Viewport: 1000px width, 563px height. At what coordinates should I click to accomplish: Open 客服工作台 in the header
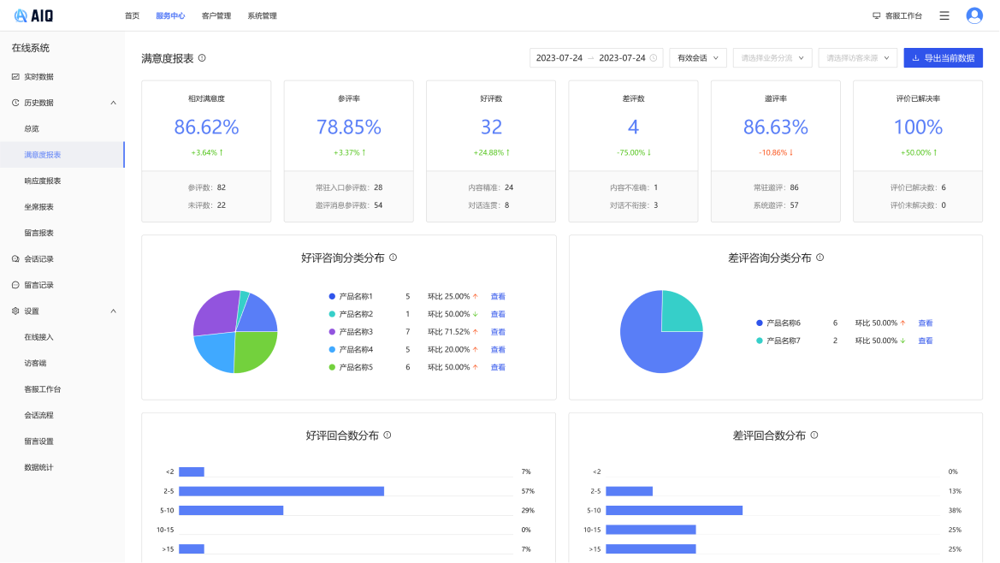click(897, 16)
